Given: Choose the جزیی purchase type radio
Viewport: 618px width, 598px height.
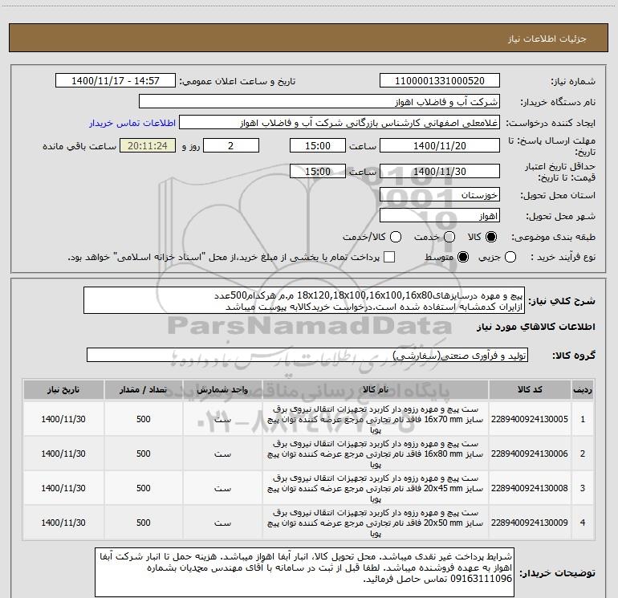Looking at the screenshot, I should coord(510,257).
